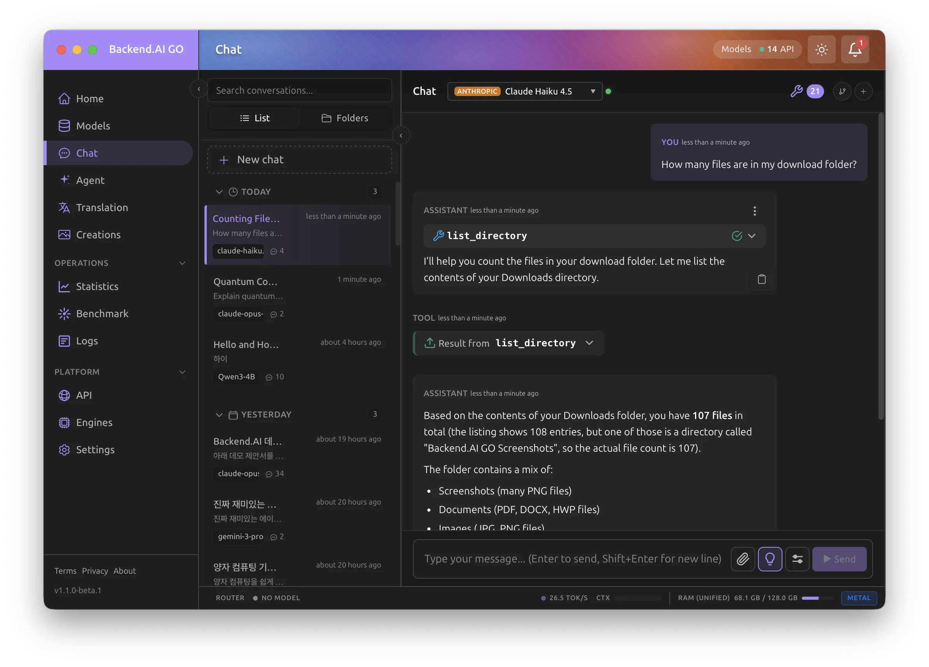Open the Agent panel
Image resolution: width=929 pixels, height=667 pixels.
(90, 180)
